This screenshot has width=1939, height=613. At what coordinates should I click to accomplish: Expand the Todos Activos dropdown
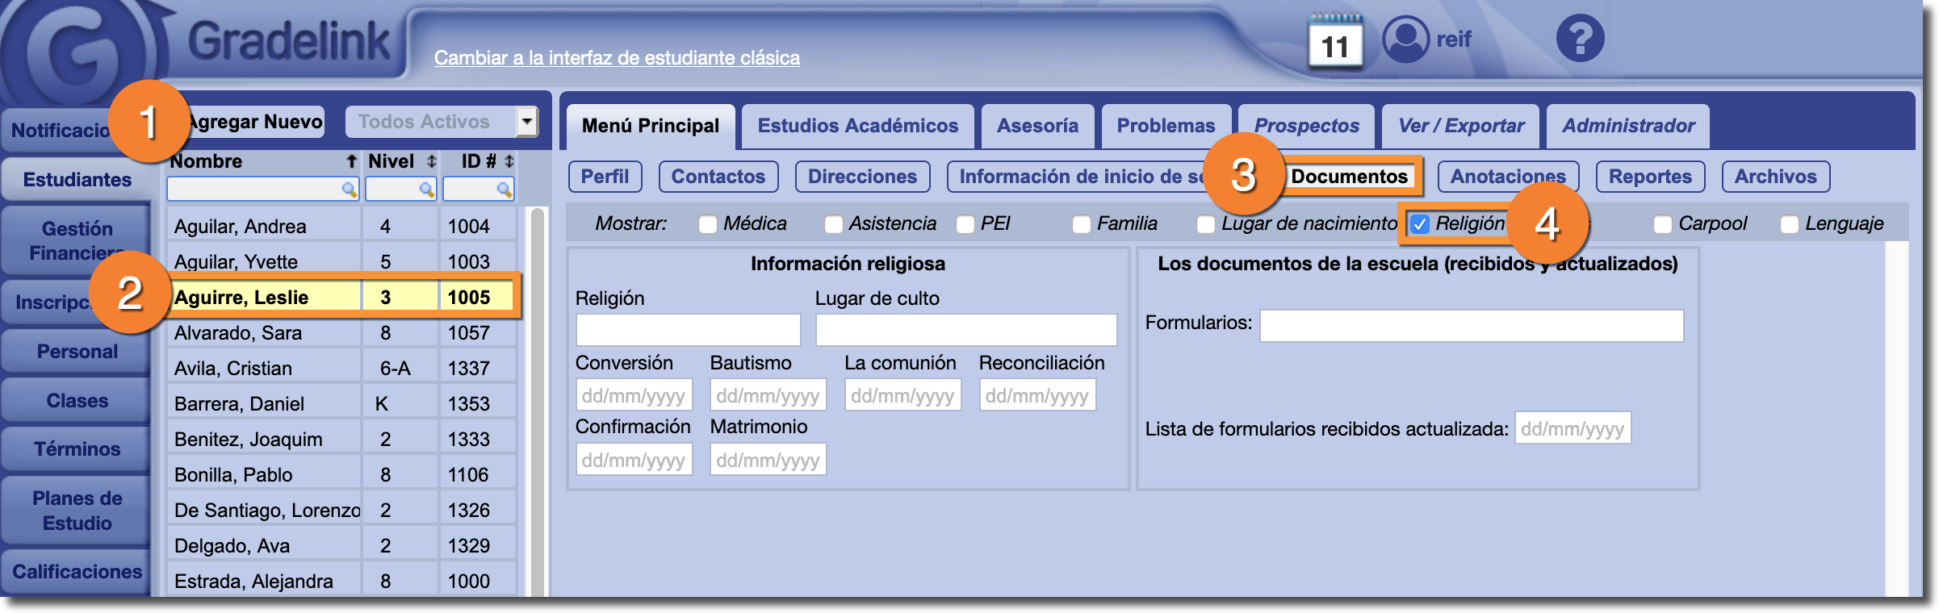(x=526, y=122)
